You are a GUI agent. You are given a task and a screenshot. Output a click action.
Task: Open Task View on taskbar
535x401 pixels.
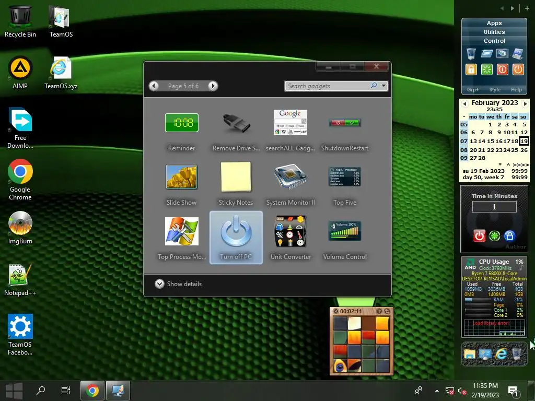click(65, 391)
